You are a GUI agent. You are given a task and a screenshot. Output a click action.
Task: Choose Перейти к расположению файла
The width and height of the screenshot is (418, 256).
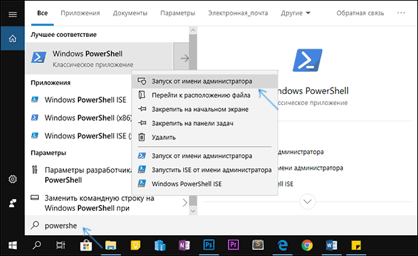coord(205,95)
